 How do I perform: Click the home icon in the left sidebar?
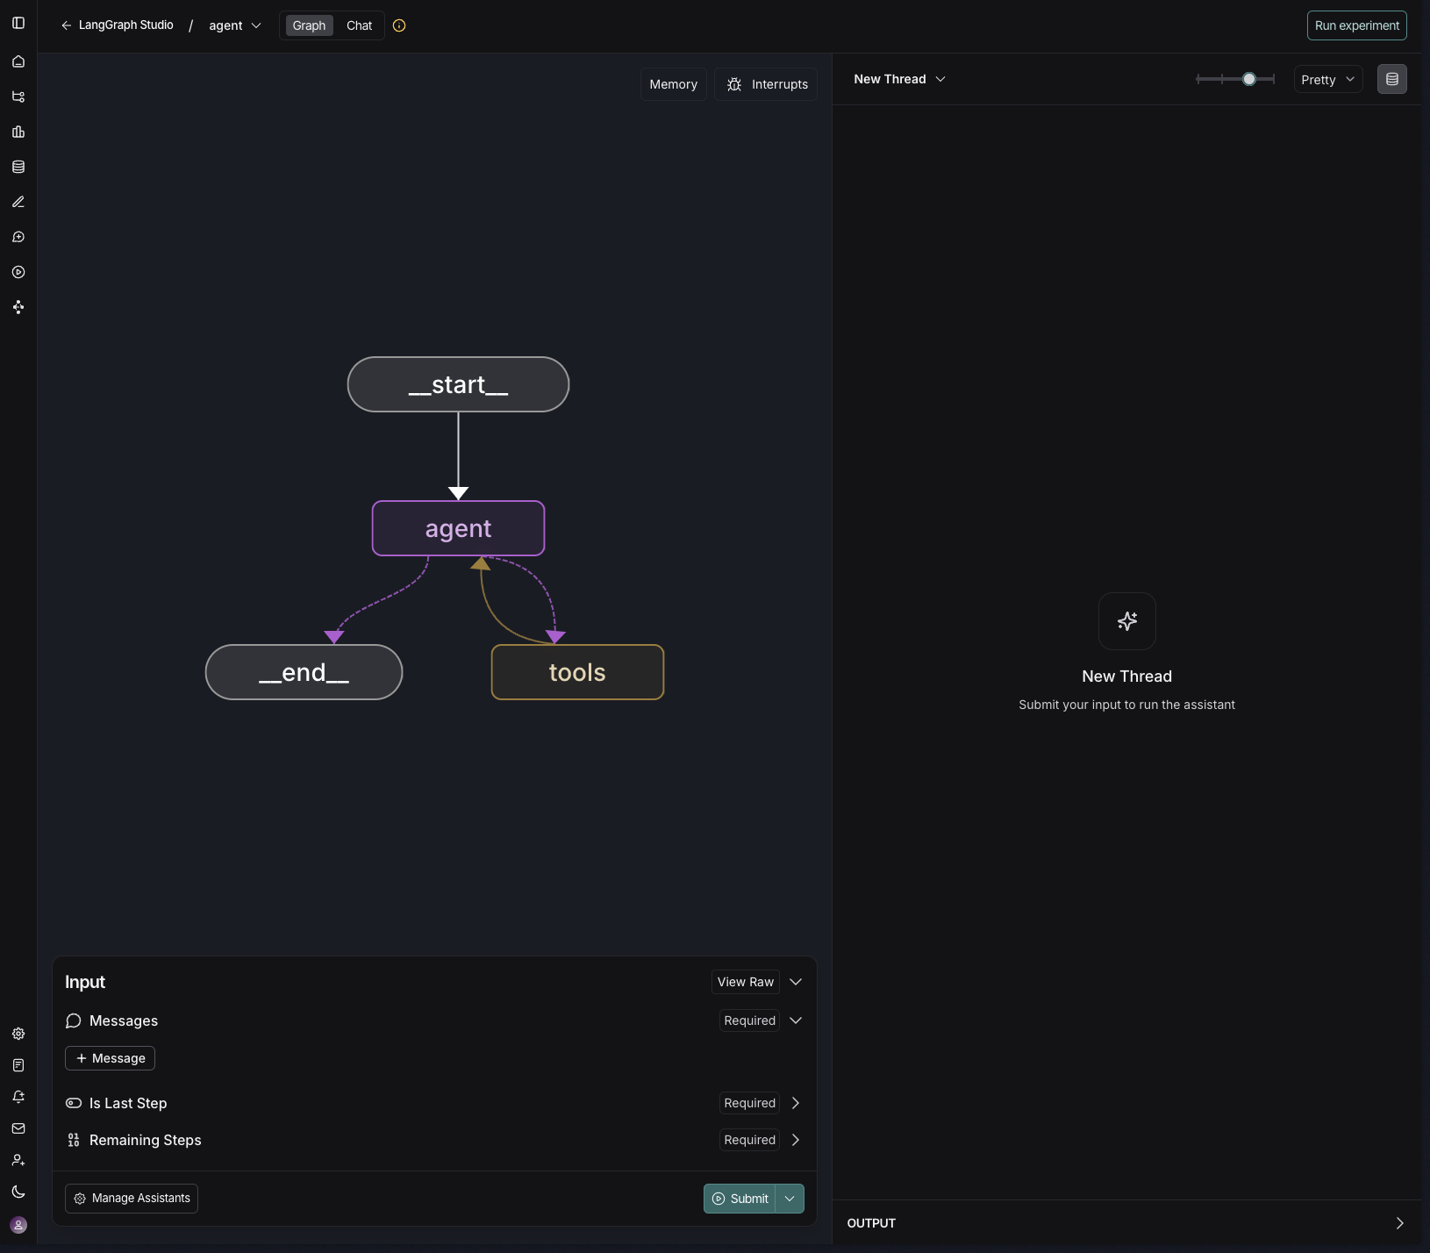[18, 61]
